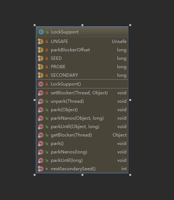Screen dimensions: 174x200
Task: Select the UNSAFE field name
Action: point(59,41)
